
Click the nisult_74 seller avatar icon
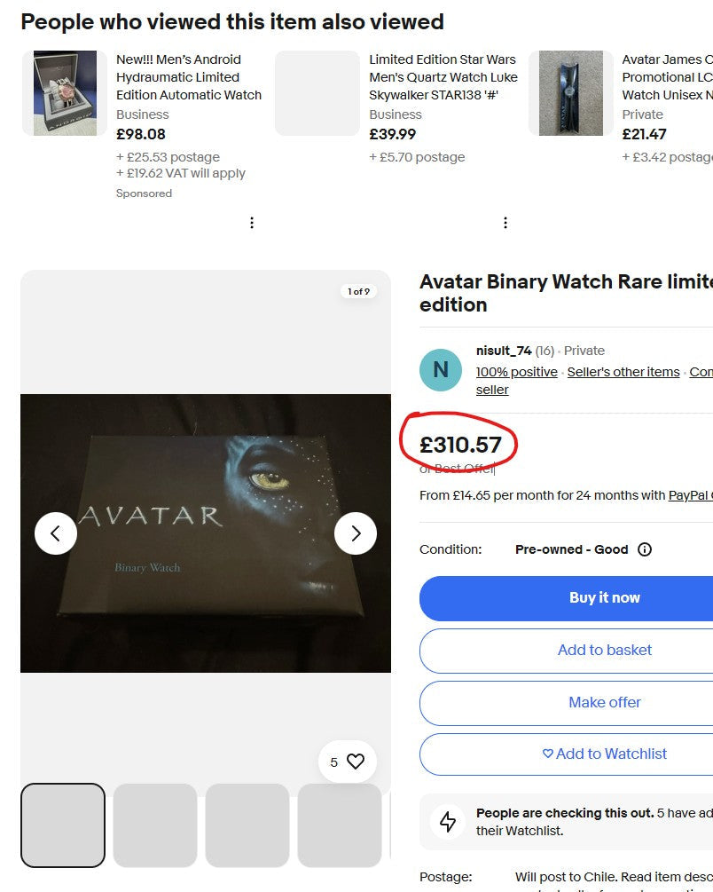441,370
